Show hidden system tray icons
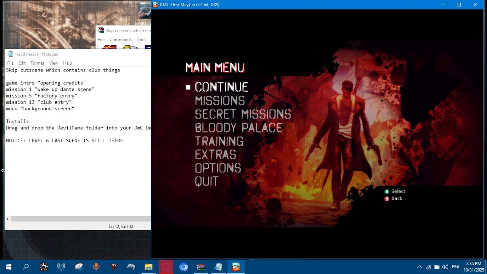This screenshot has height=274, width=487. pyautogui.click(x=420, y=267)
